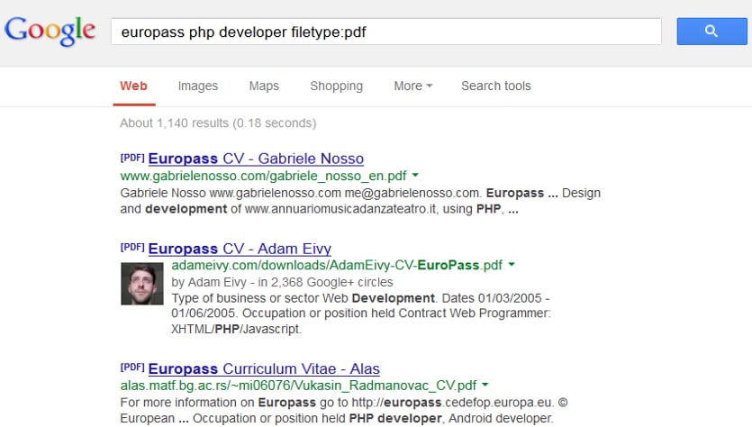Expand the adameivy.com URL dropdown arrow
The image size is (752, 427).
click(512, 265)
